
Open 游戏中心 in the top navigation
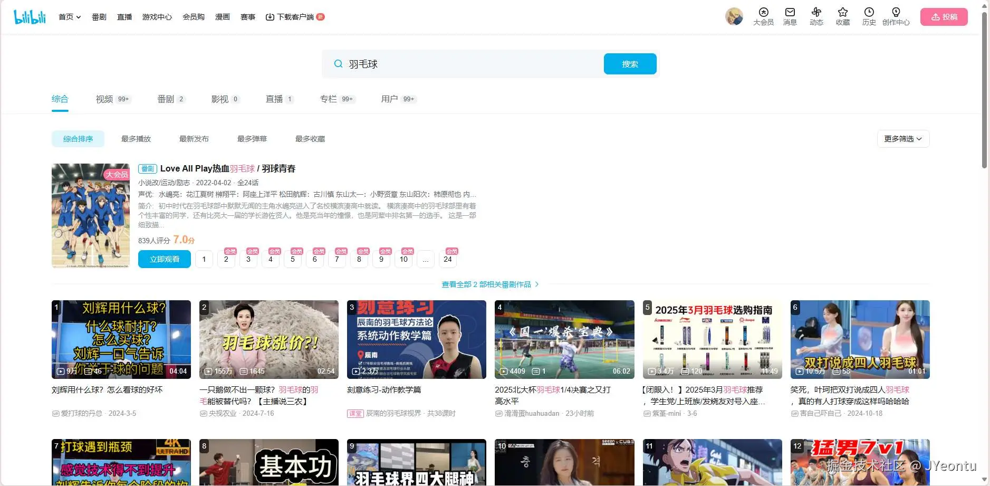point(157,17)
